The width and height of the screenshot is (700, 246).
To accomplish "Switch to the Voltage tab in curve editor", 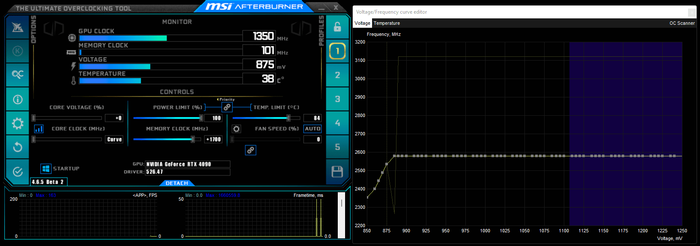I will tap(362, 23).
